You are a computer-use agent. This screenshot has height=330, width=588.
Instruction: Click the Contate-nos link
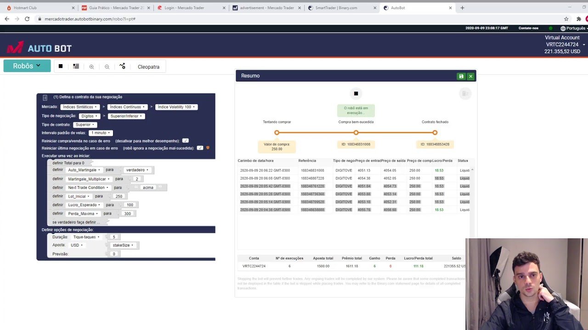[528, 28]
